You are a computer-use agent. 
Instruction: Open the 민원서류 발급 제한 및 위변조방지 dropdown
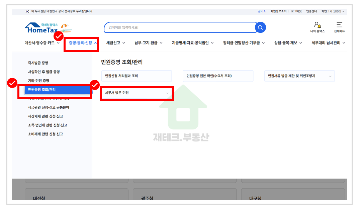click(299, 76)
